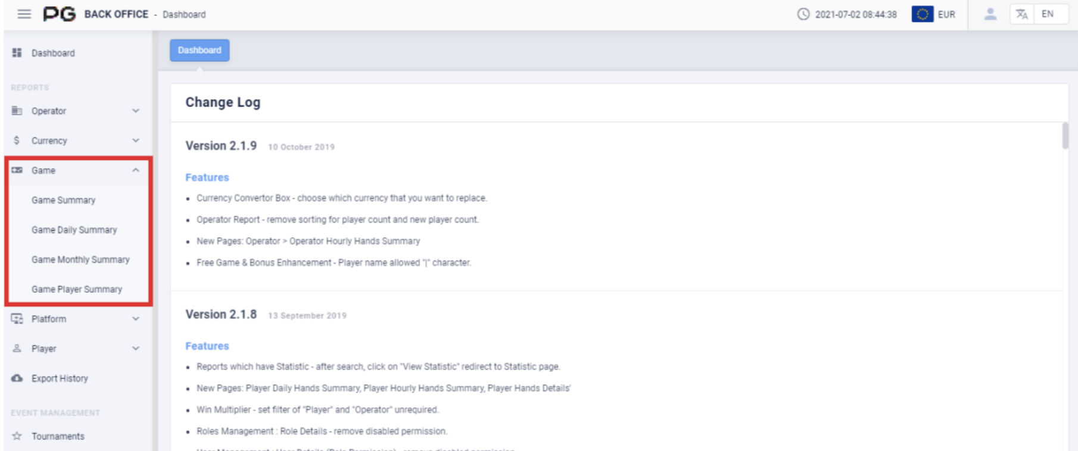Click the PG logo
Image resolution: width=1078 pixels, height=451 pixels.
pos(60,14)
